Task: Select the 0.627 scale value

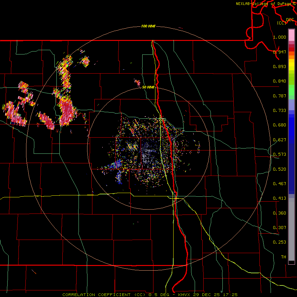Action: (x=280, y=140)
